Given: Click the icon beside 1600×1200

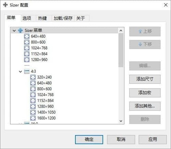Looking at the screenshot, I should click(x=33, y=118).
